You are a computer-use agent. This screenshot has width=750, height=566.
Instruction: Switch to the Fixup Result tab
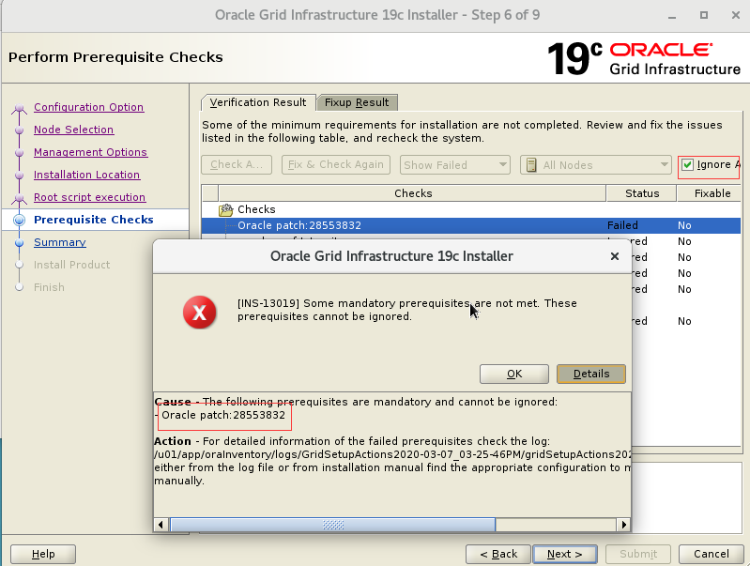[357, 102]
